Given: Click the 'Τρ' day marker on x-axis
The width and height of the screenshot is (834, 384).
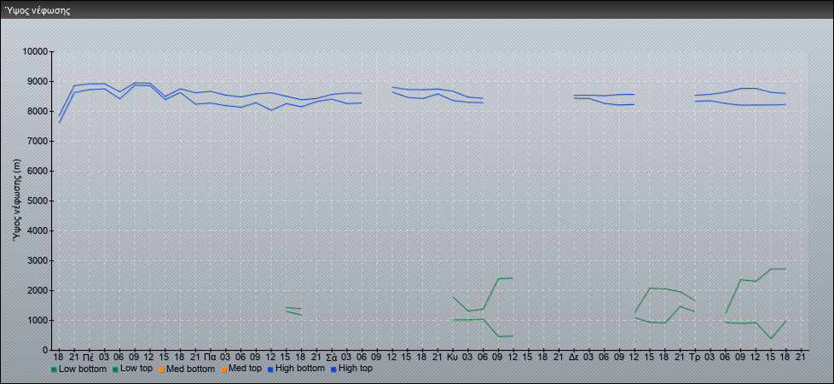Looking at the screenshot, I should point(694,357).
